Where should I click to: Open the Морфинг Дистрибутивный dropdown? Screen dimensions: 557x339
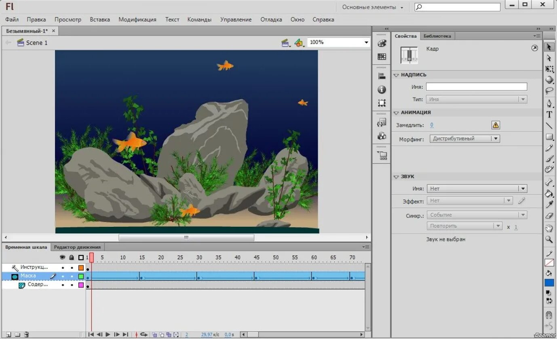coord(465,138)
